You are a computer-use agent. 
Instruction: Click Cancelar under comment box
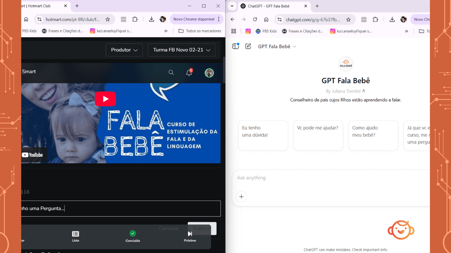(169, 228)
